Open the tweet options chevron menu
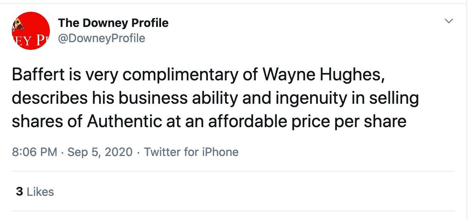Viewport: 468px width, 220px height. tap(449, 21)
